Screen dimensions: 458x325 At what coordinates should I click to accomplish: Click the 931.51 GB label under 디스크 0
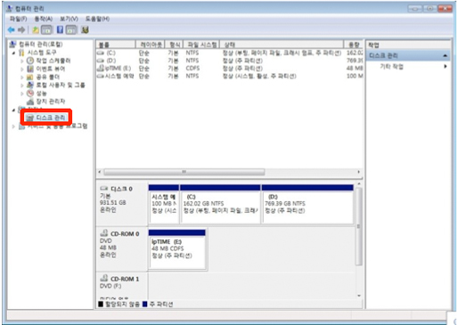point(113,203)
